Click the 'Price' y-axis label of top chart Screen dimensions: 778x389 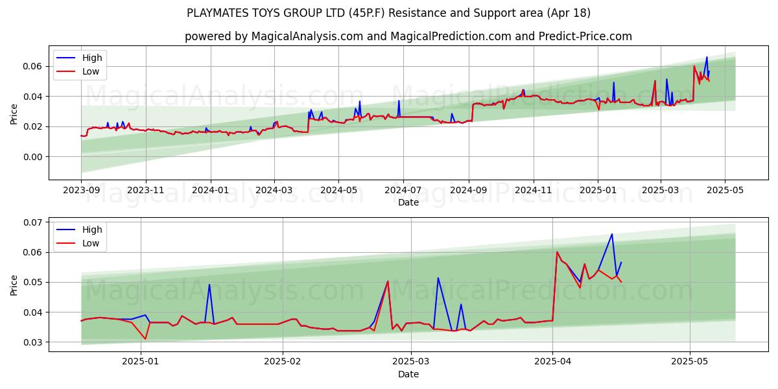pyautogui.click(x=14, y=113)
